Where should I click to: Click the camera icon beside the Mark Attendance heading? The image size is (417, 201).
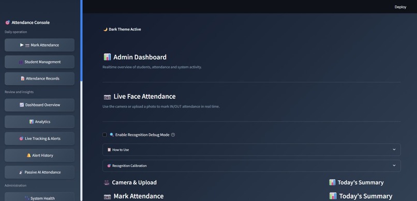[x=107, y=197]
